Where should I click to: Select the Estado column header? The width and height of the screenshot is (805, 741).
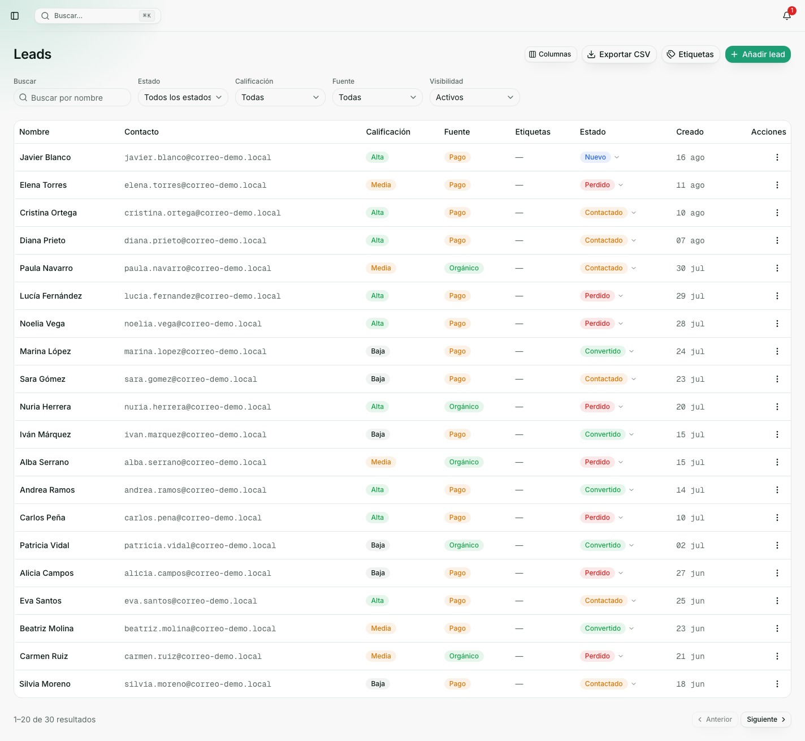pos(592,132)
